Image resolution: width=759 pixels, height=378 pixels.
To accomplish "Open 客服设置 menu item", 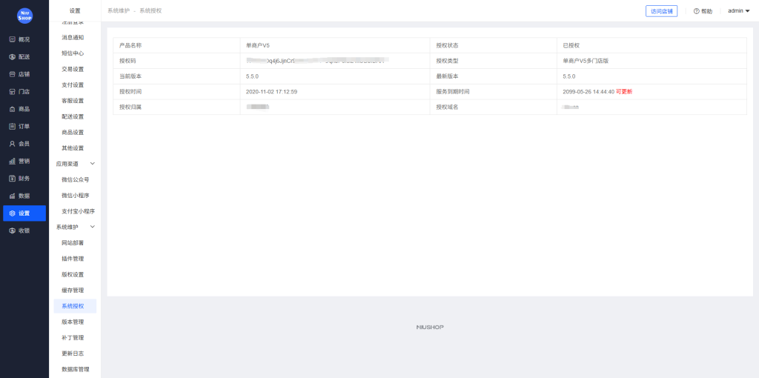I will click(73, 101).
